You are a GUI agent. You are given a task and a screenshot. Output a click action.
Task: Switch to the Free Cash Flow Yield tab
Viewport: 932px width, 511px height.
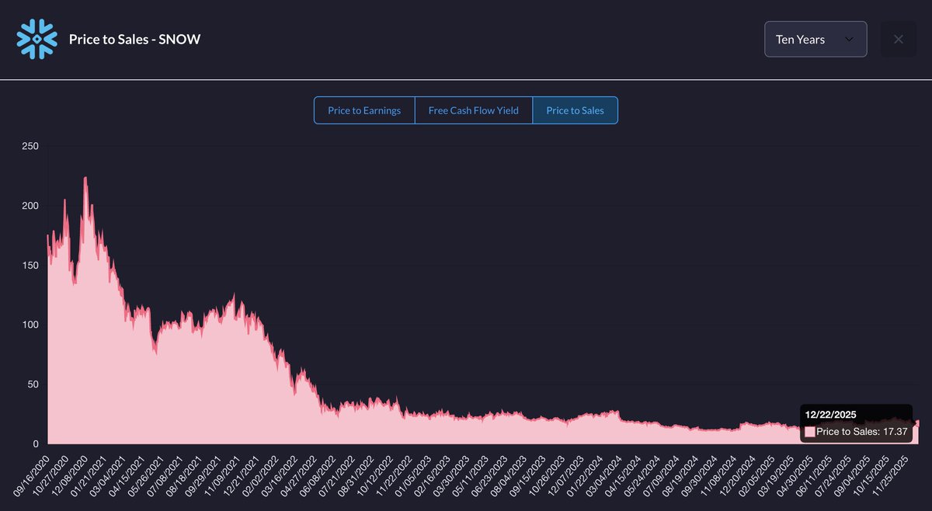[474, 110]
